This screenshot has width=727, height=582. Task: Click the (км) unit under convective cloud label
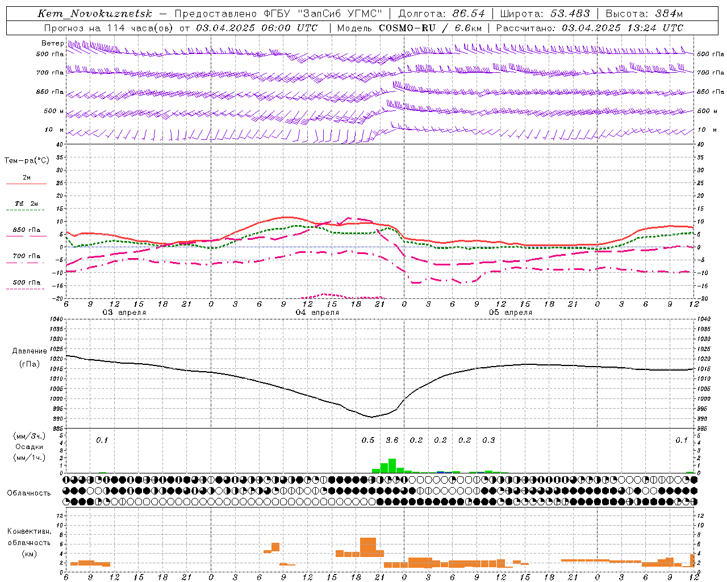pyautogui.click(x=30, y=554)
